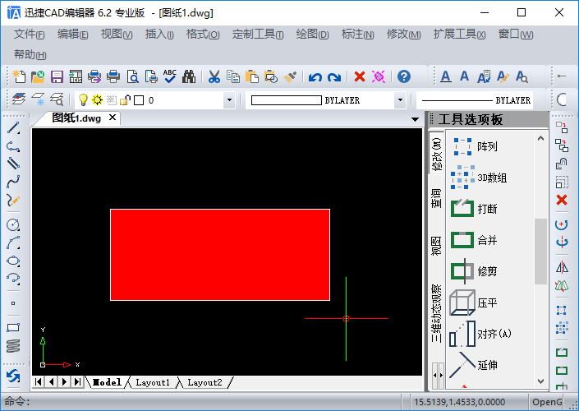Image resolution: width=579 pixels, height=411 pixels.
Task: Open the 修改 menu
Action: tap(403, 35)
